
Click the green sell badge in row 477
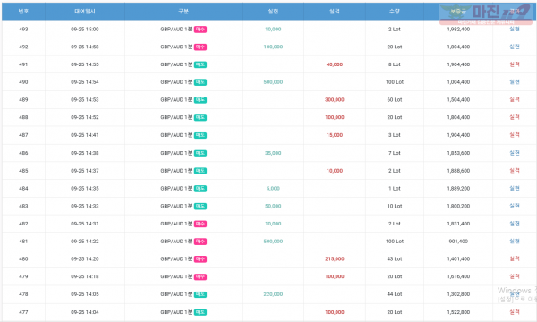click(200, 312)
